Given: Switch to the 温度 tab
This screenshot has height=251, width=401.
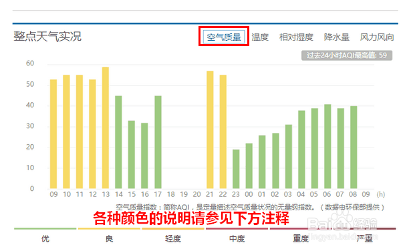Looking at the screenshot, I should coord(260,37).
